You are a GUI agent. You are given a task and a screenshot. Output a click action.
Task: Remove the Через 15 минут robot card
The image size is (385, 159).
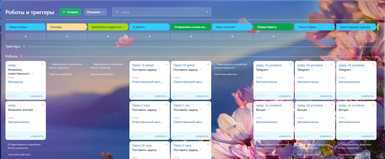tap(167, 64)
